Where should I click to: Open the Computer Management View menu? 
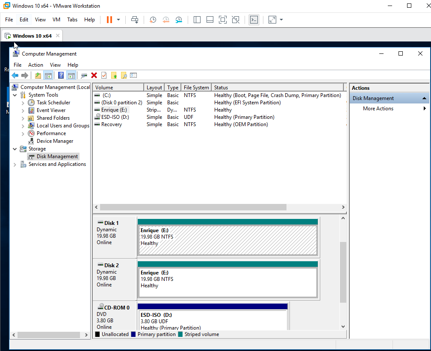55,65
